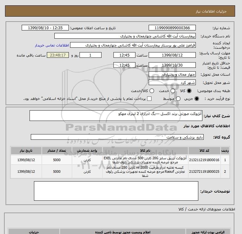Viewport: 242px width, 234px height.
Task: Click need date 1399/08/12 in row 2
Action: [26, 171]
